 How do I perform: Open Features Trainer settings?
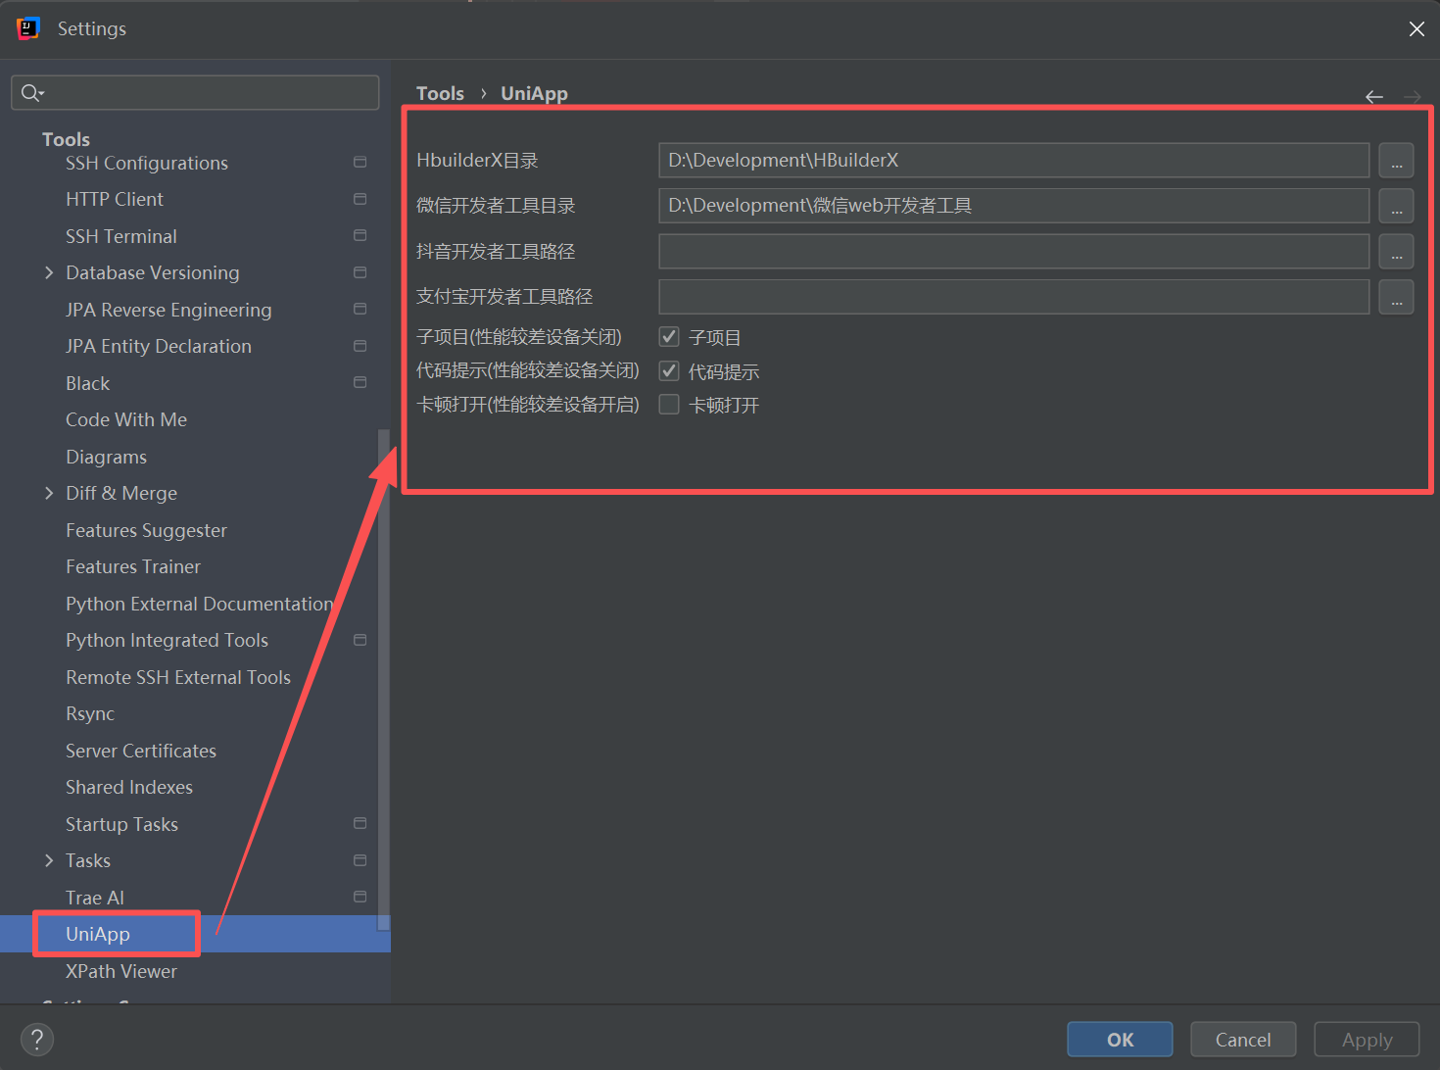133,566
